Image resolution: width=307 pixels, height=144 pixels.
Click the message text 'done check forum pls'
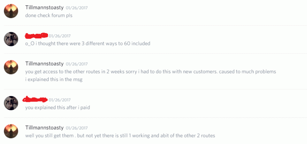coord(49,15)
